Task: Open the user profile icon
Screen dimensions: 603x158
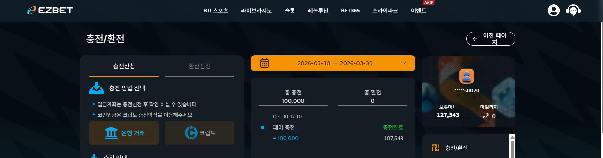Action: coord(553,11)
